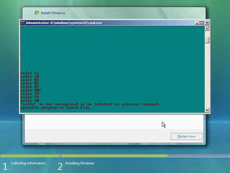Click the 'color 001' line

point(31,90)
